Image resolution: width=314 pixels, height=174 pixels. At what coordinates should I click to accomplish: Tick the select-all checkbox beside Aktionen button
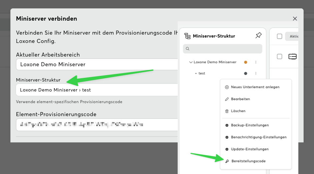pyautogui.click(x=279, y=36)
